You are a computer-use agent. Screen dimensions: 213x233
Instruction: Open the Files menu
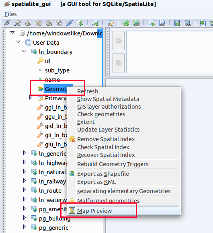click(x=10, y=14)
